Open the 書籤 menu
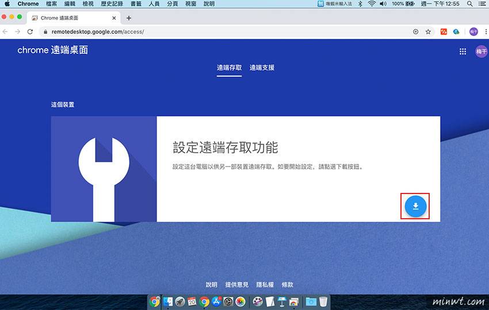This screenshot has height=310, width=489. pyautogui.click(x=136, y=4)
